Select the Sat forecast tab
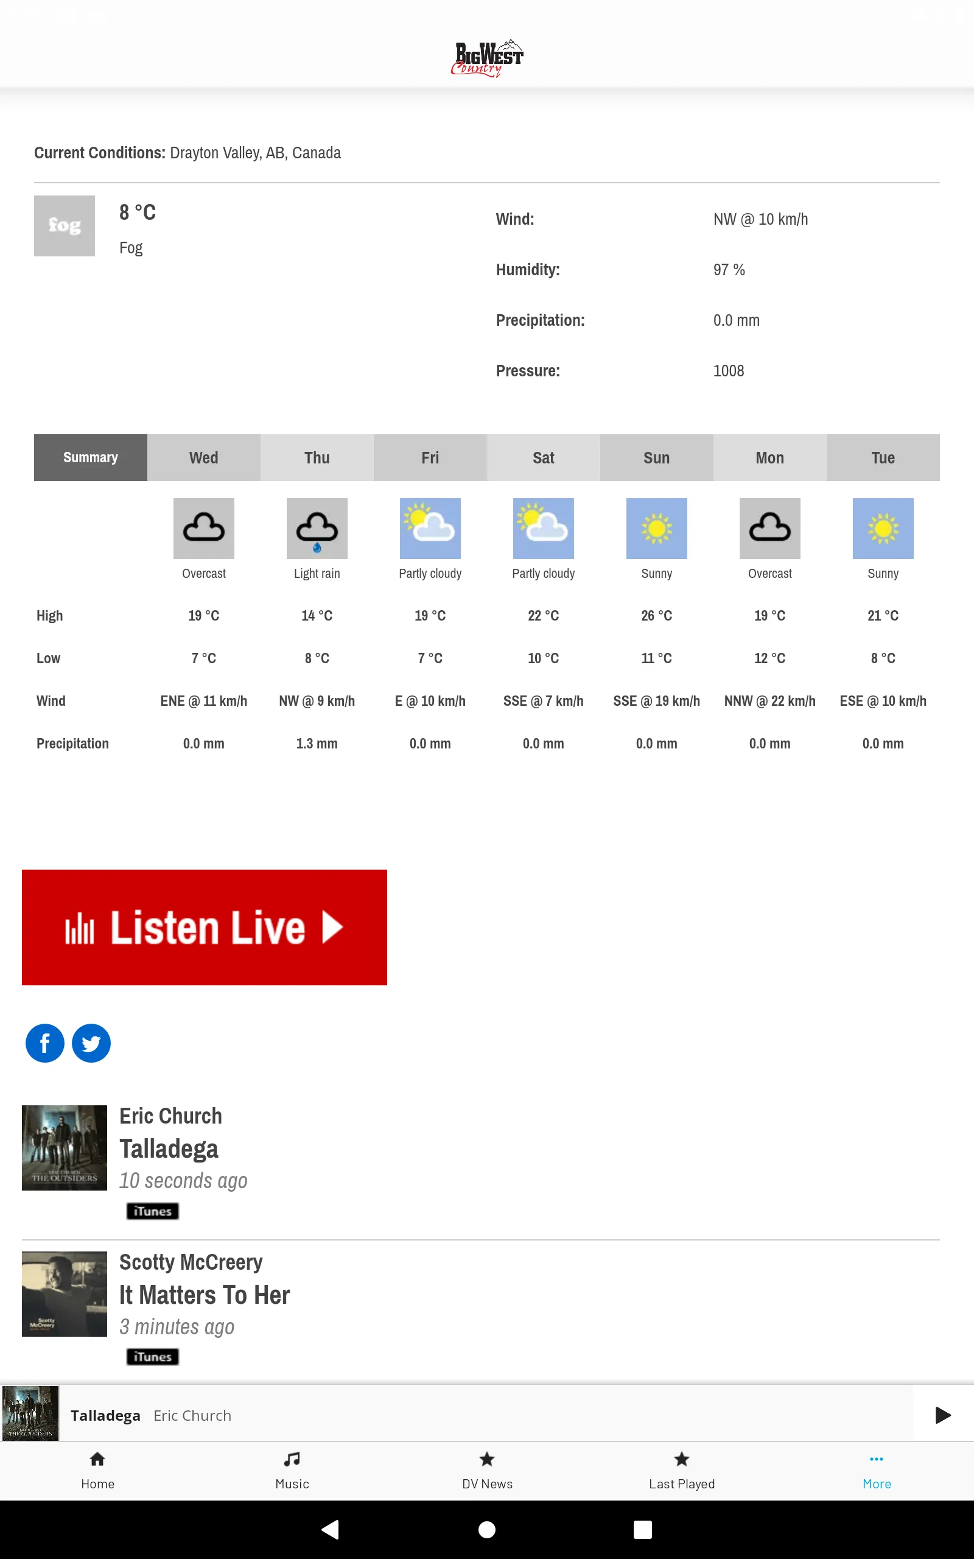 [544, 457]
